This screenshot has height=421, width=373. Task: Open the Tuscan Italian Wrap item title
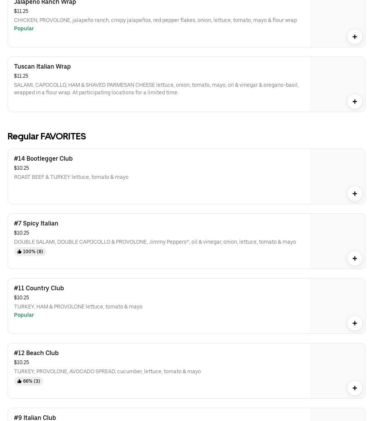(42, 66)
